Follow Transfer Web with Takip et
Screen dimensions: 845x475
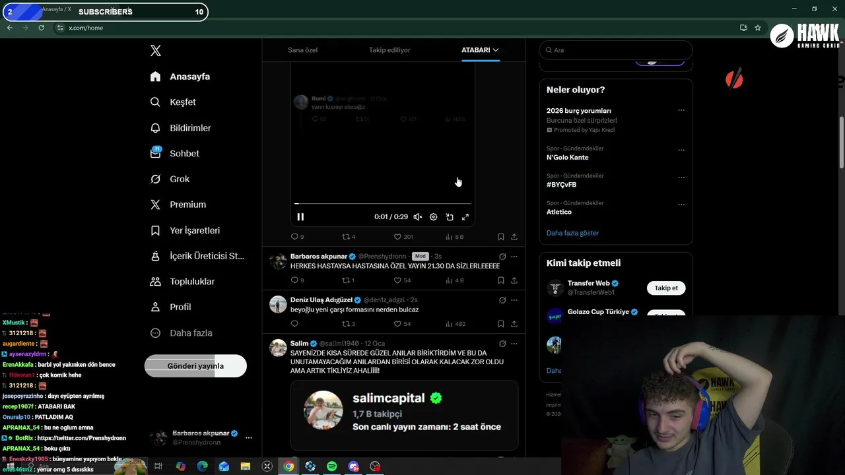666,288
